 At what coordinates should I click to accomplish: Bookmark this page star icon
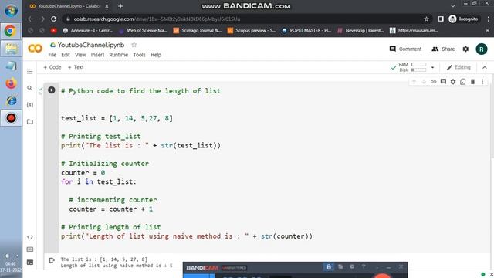pos(426,19)
